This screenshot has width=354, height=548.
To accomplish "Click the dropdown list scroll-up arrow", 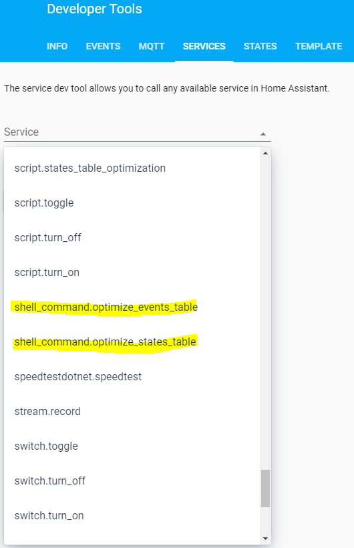I will coord(265,153).
